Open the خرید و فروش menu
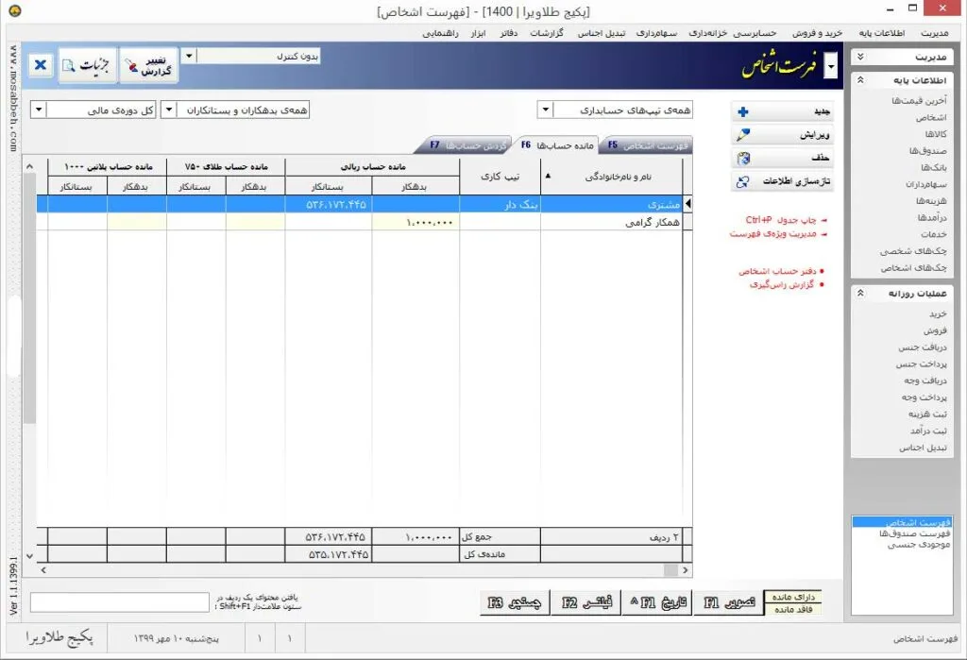 pyautogui.click(x=817, y=33)
